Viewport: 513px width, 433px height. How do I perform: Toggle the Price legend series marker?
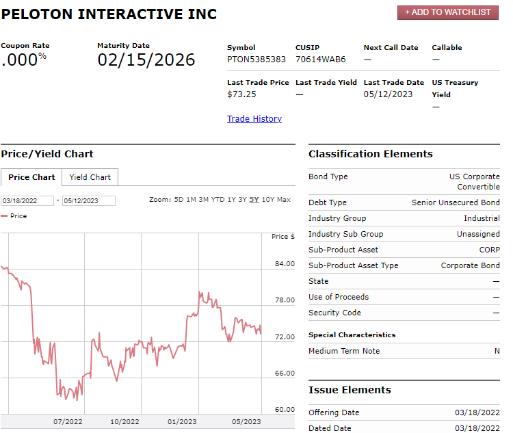pos(4,216)
